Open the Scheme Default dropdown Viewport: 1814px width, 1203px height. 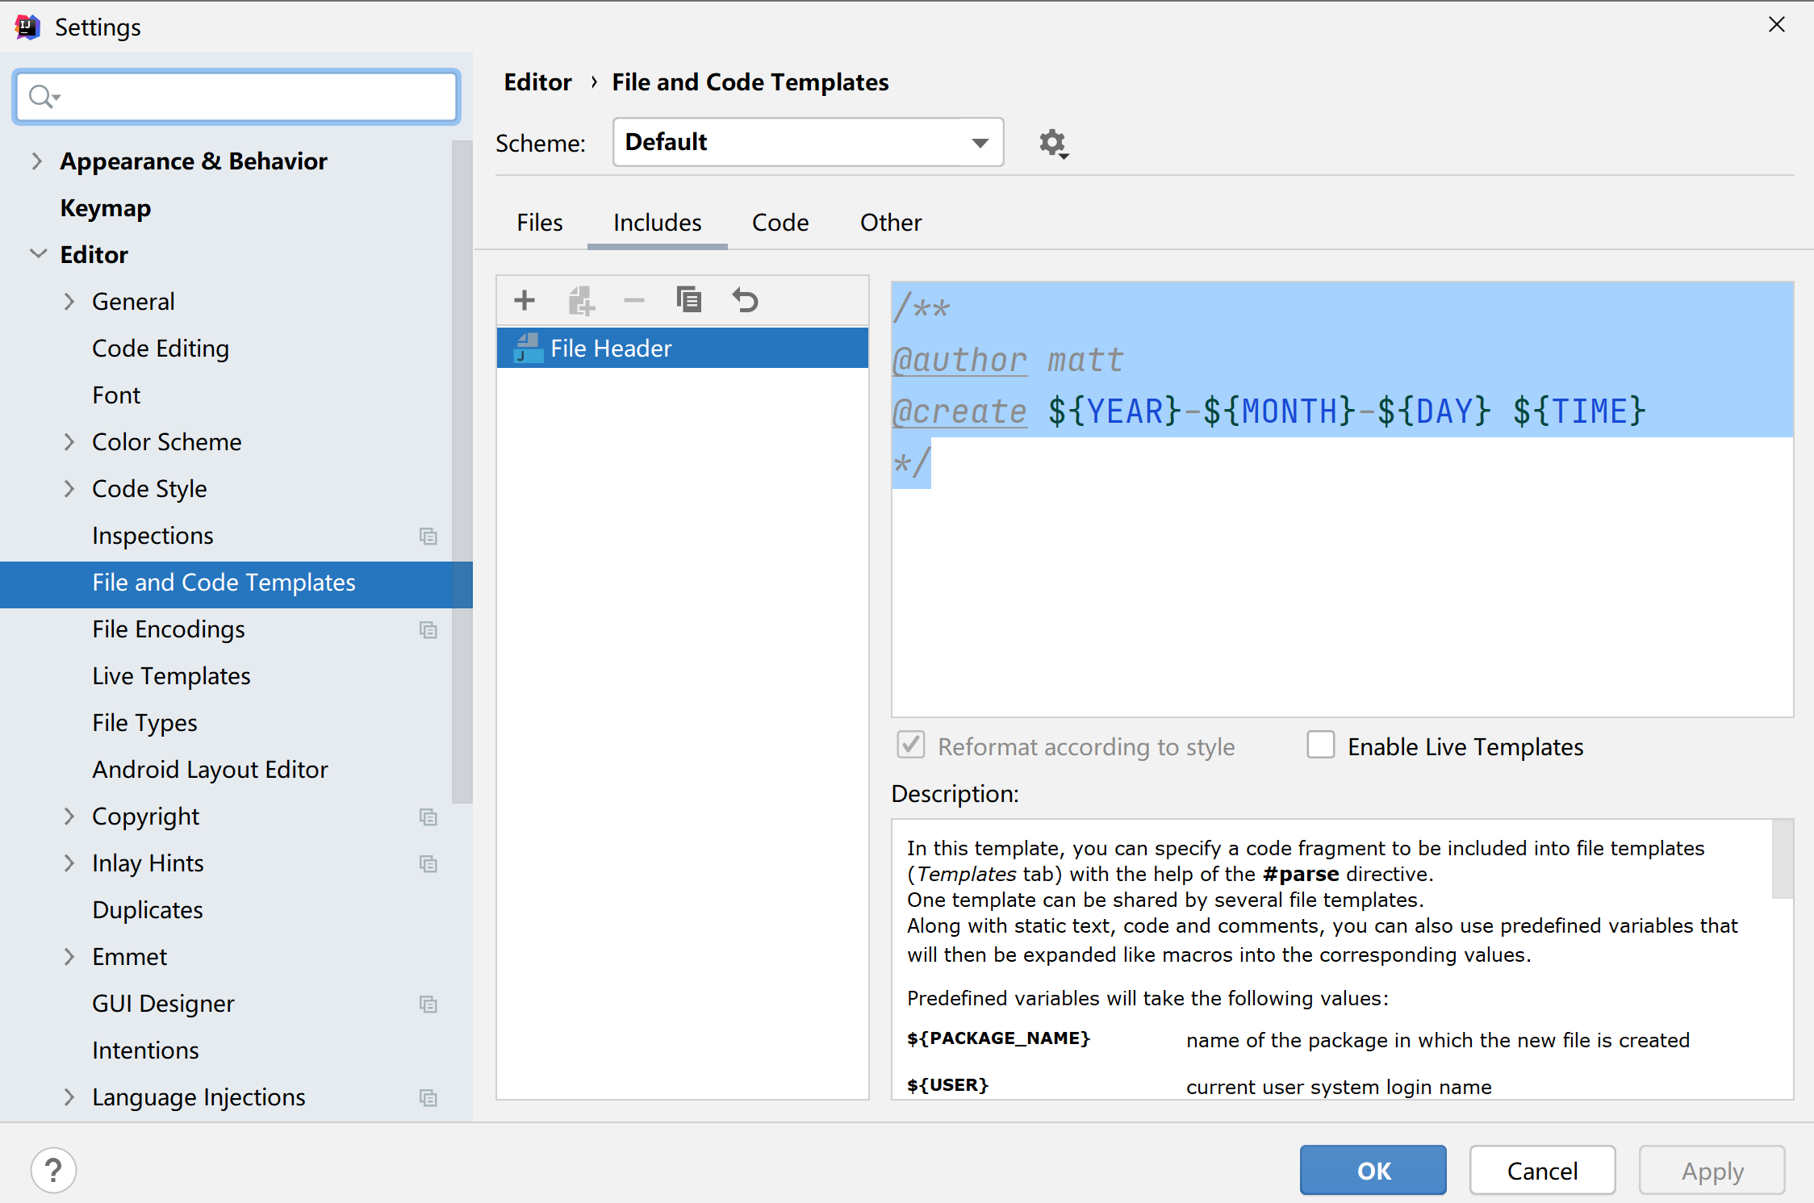pos(807,143)
